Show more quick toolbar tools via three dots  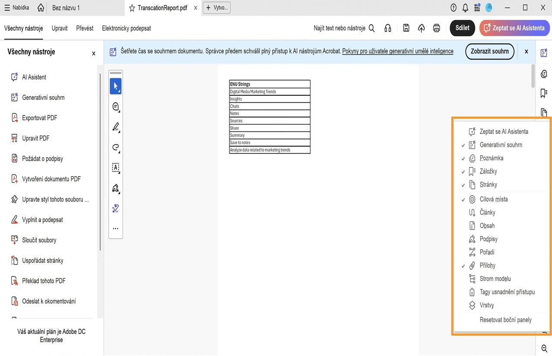click(x=116, y=228)
